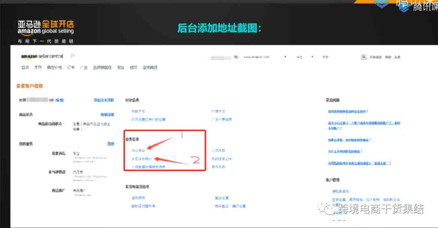
Task: Click the link marked by arrow 2
Action: pos(142,159)
